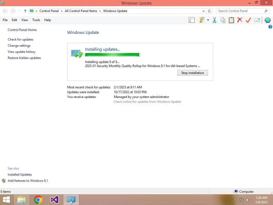Launch Google Chrome from the taskbar
273x205 pixels.
(38, 200)
